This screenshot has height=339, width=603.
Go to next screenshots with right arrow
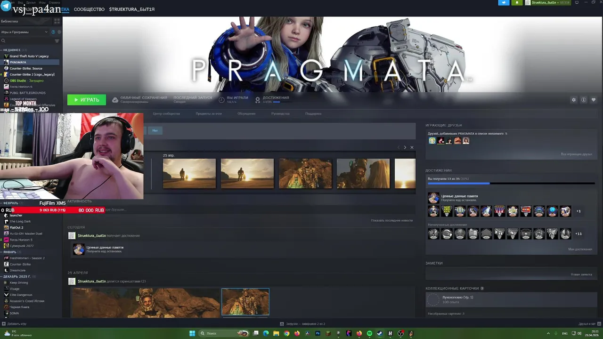tap(405, 147)
